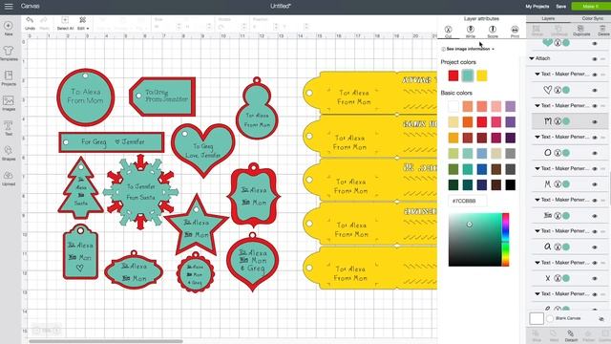The image size is (611, 344).
Task: Select the Print layer attribute
Action: (x=515, y=32)
